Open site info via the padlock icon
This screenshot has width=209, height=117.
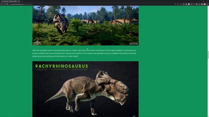[x=10, y=4]
